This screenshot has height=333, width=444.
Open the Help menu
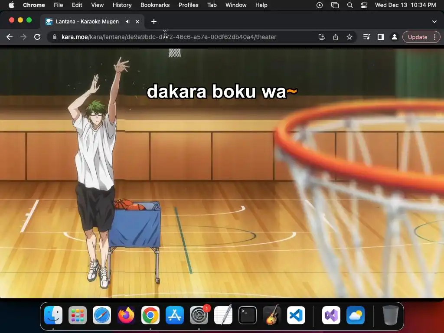261,5
